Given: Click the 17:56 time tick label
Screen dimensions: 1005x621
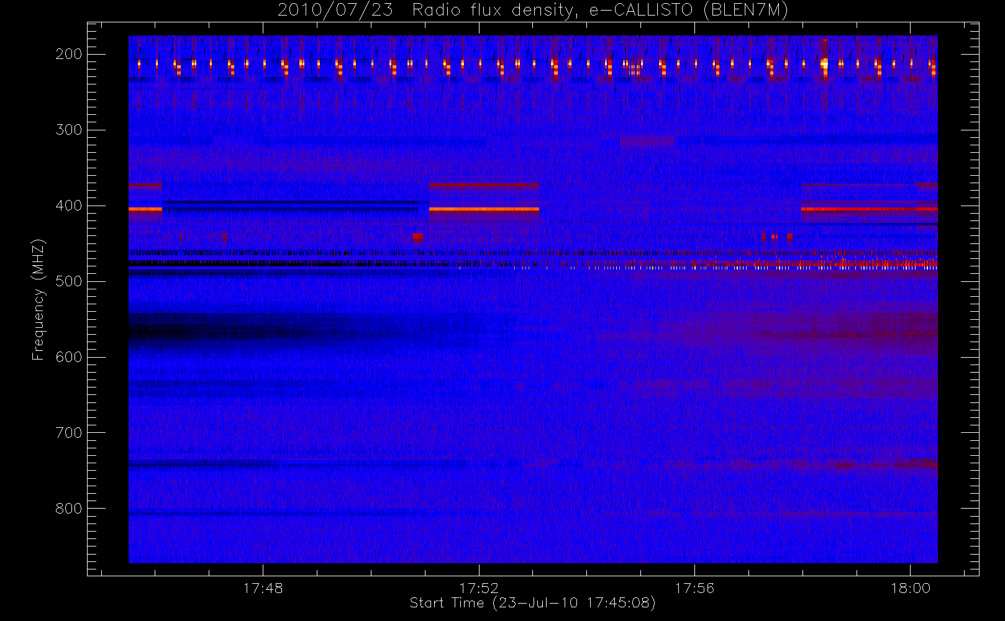Looking at the screenshot, I should [694, 588].
